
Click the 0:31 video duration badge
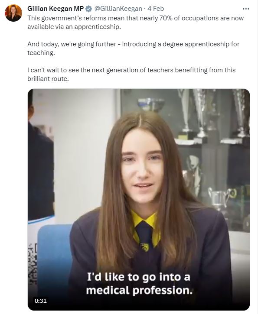point(40,301)
